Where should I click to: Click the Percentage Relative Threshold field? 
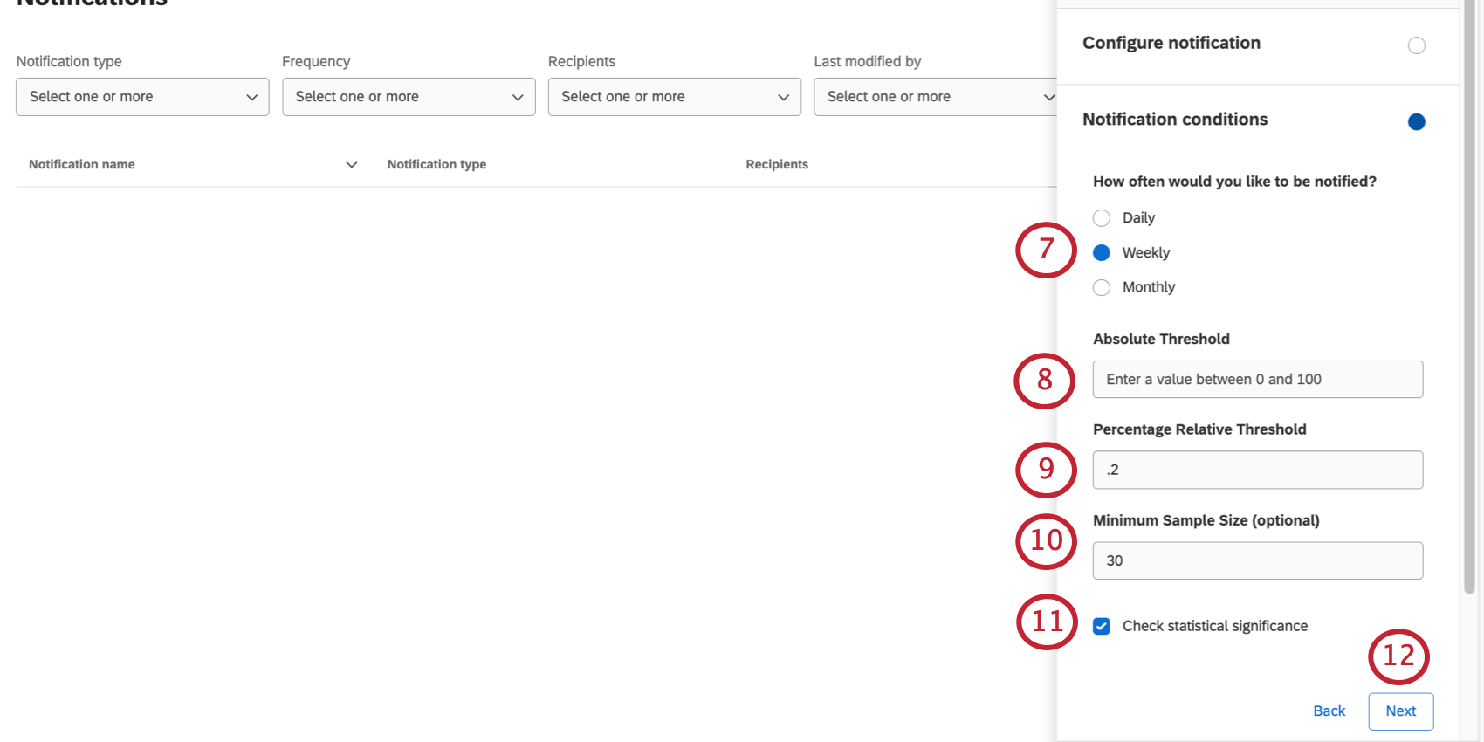[x=1257, y=470]
